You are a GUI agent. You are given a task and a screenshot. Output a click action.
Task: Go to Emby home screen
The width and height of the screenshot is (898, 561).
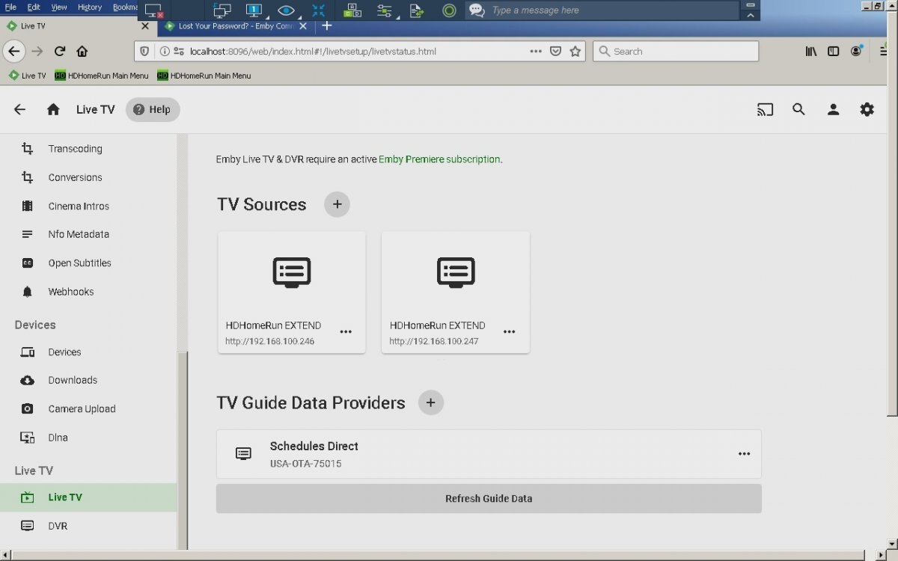pos(53,109)
